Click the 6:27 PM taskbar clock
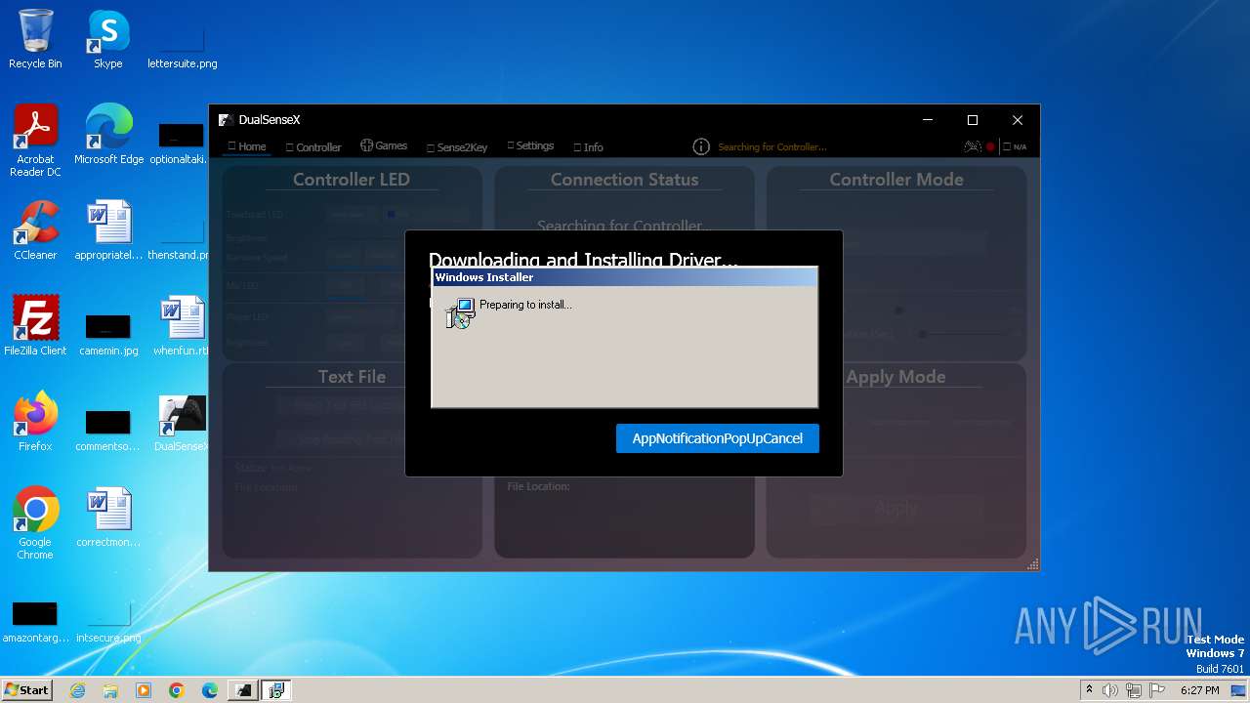1250x703 pixels. (x=1199, y=690)
